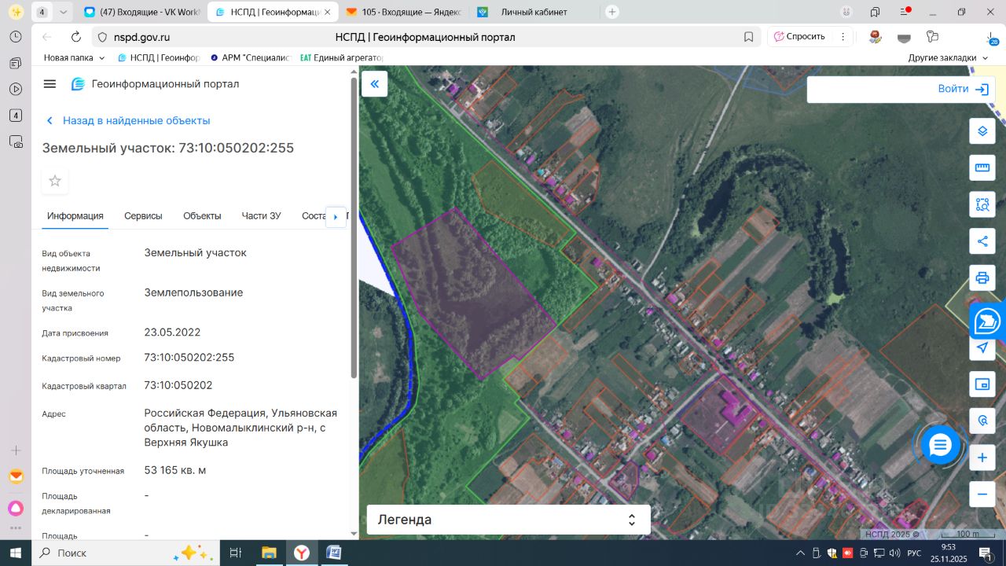
Task: Click the cadastral quarter 73:10:050202 value
Action: tap(178, 385)
